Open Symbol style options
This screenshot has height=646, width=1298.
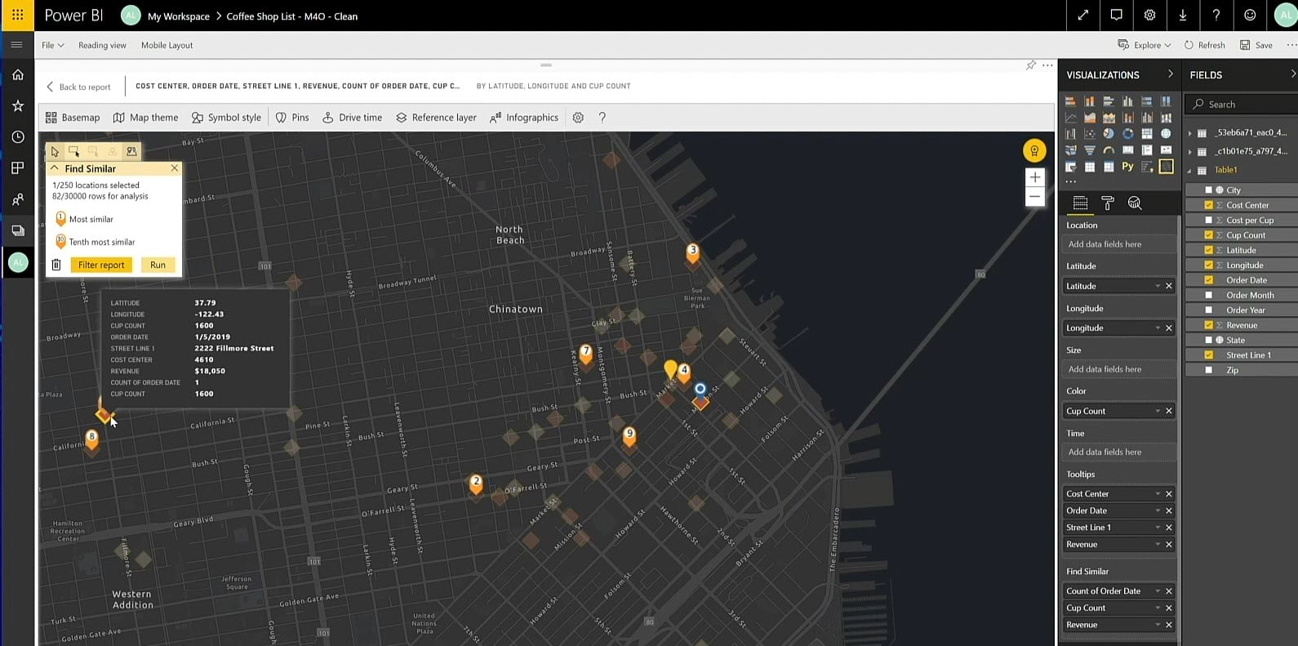coord(226,118)
